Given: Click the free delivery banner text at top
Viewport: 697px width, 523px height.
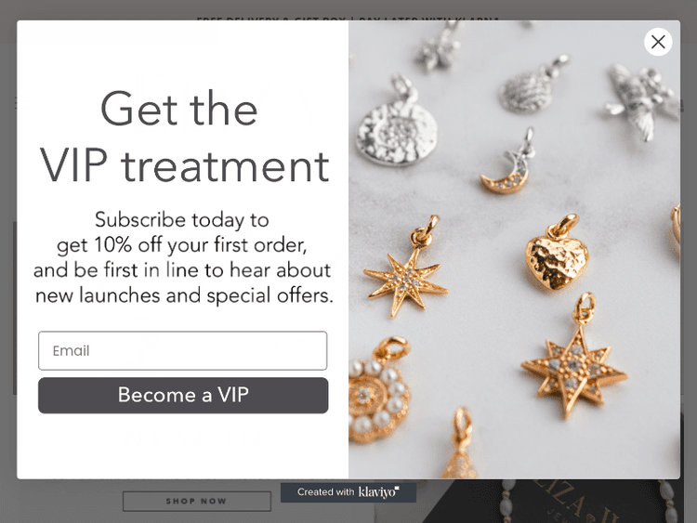Looking at the screenshot, I should click(348, 20).
